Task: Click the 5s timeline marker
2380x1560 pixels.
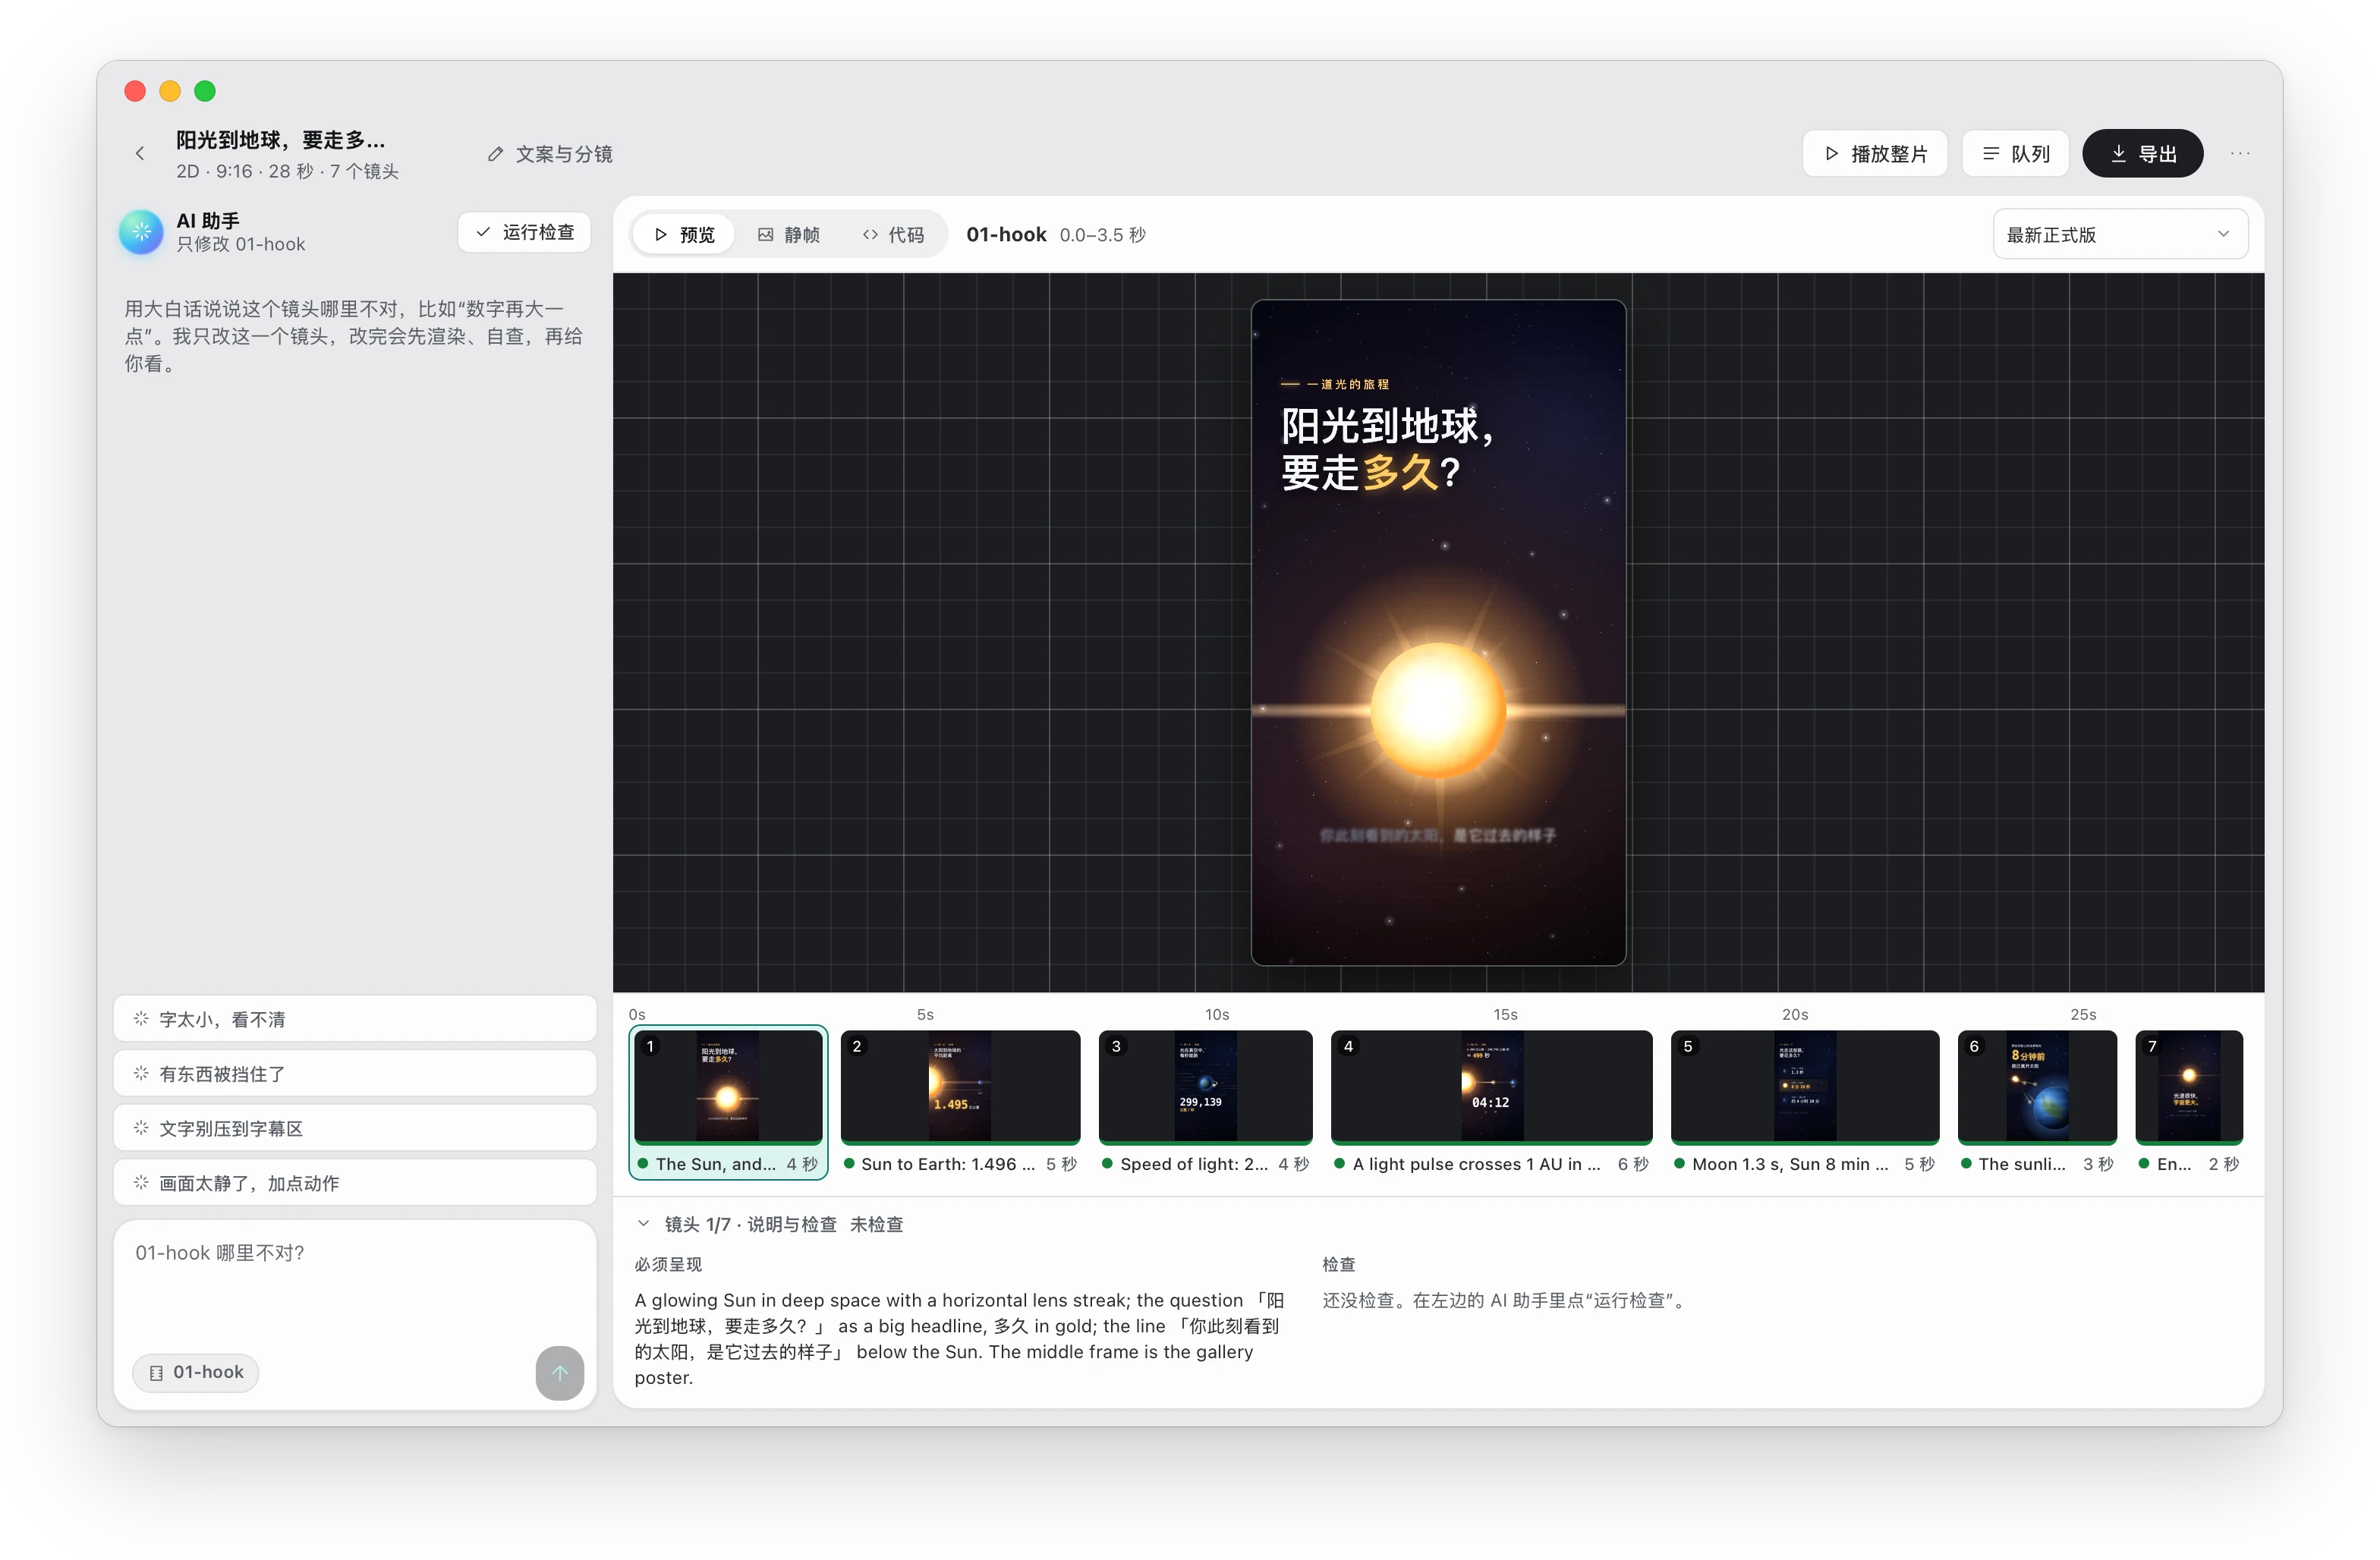Action: click(x=926, y=1014)
